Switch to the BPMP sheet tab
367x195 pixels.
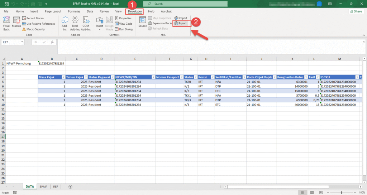(x=43, y=187)
